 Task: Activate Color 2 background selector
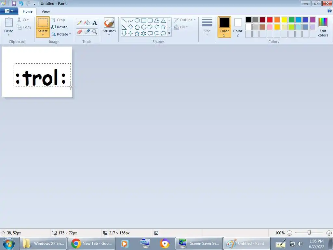coord(238,27)
